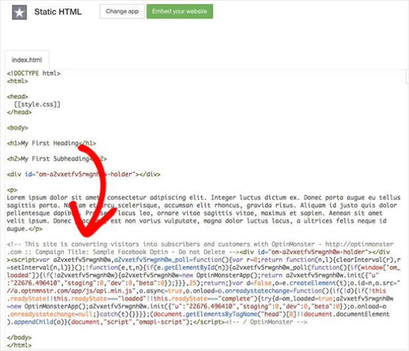
Task: Click the line ending augue.</p>
Action: [x=24, y=229]
